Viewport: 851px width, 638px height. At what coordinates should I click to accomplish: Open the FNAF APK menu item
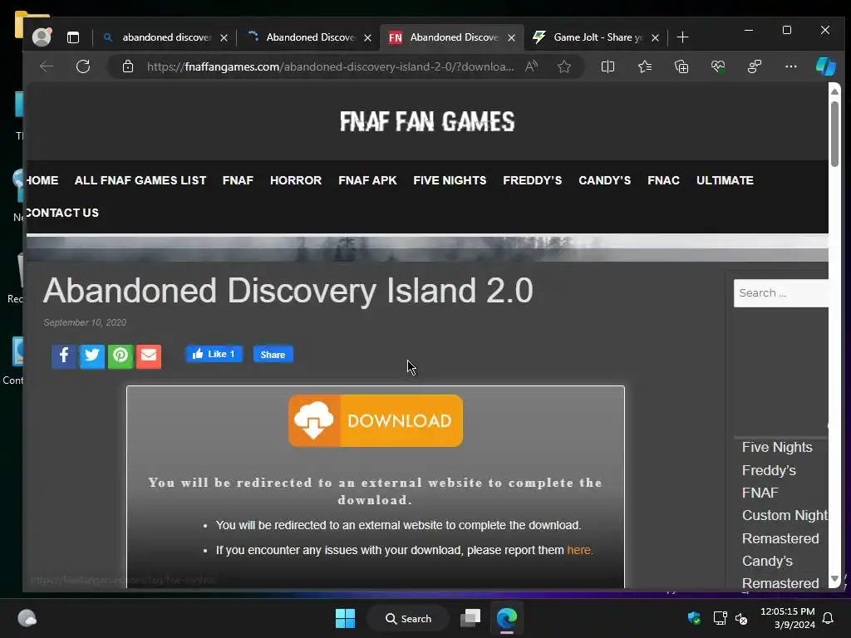[x=367, y=180]
